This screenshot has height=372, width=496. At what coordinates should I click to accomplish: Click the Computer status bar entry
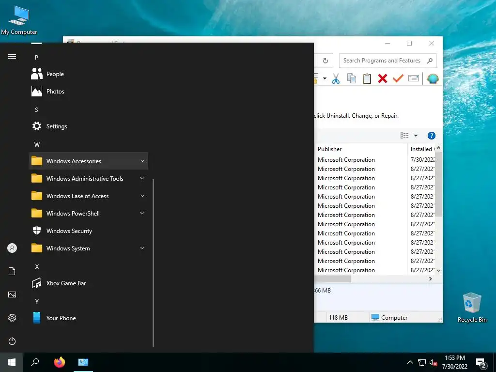[389, 318]
